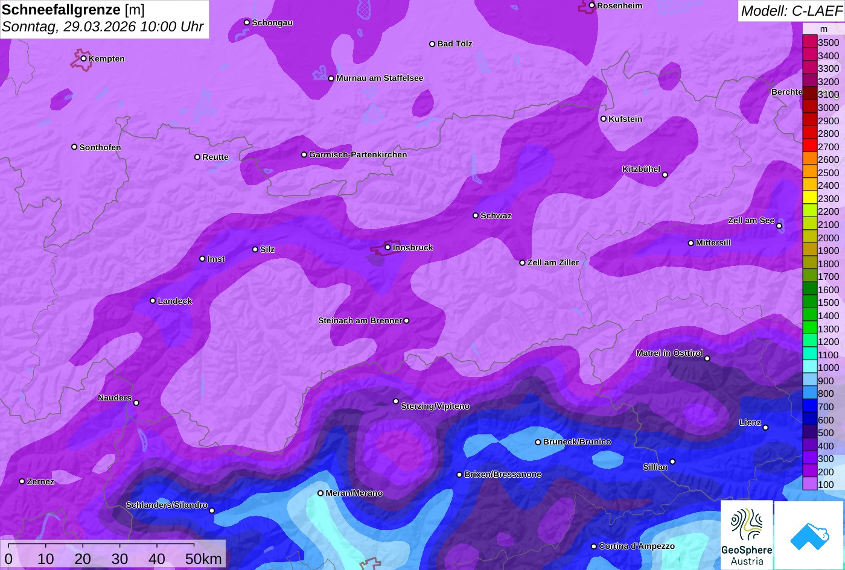Click the Schlanders/Silandro label

167,505
